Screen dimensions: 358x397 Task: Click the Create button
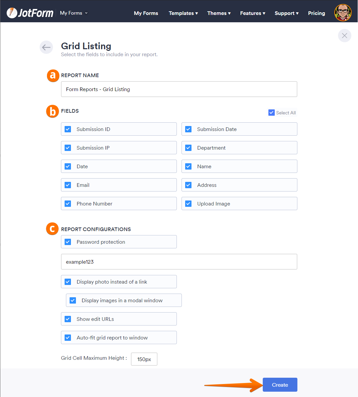tap(280, 385)
